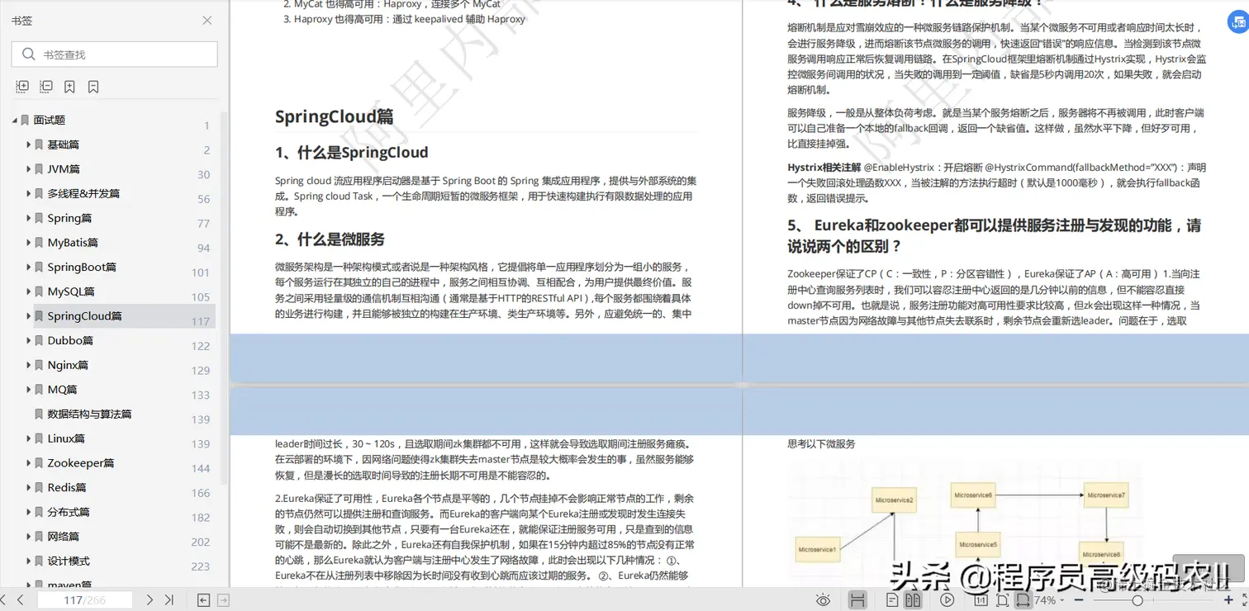This screenshot has height=611, width=1249.
Task: Expand the 基础篇 bookmark
Action: tap(29, 144)
